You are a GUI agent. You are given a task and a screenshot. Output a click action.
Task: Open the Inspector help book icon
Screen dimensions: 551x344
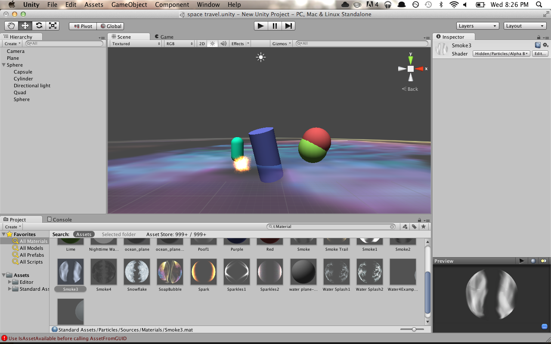coord(538,45)
